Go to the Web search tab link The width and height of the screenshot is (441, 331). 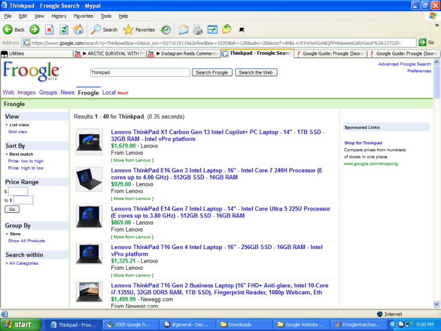tap(9, 92)
